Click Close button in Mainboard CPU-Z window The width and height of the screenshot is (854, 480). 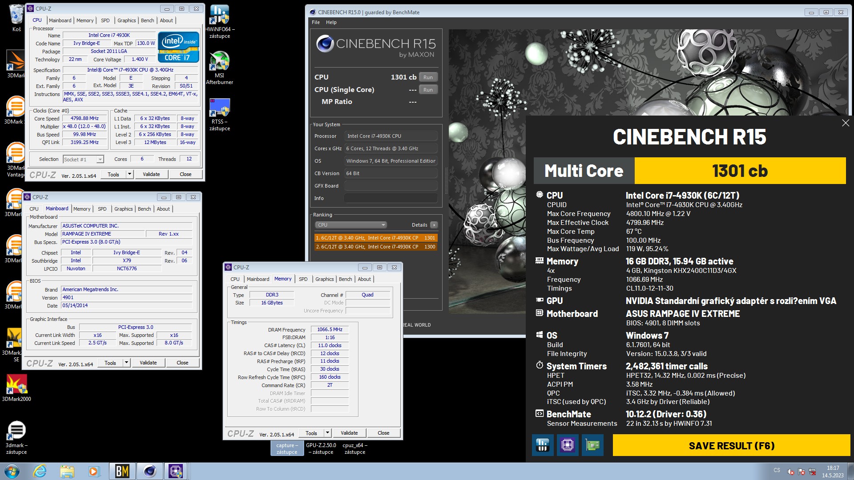coord(182,363)
